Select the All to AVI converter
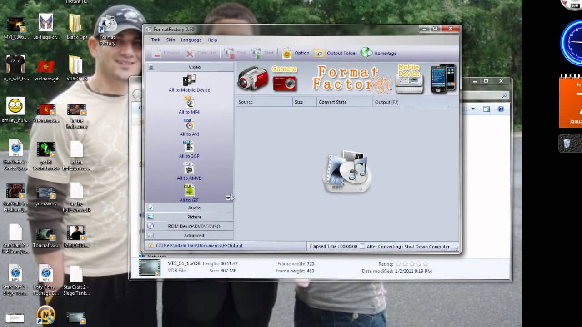Image resolution: width=582 pixels, height=327 pixels. pos(189,128)
